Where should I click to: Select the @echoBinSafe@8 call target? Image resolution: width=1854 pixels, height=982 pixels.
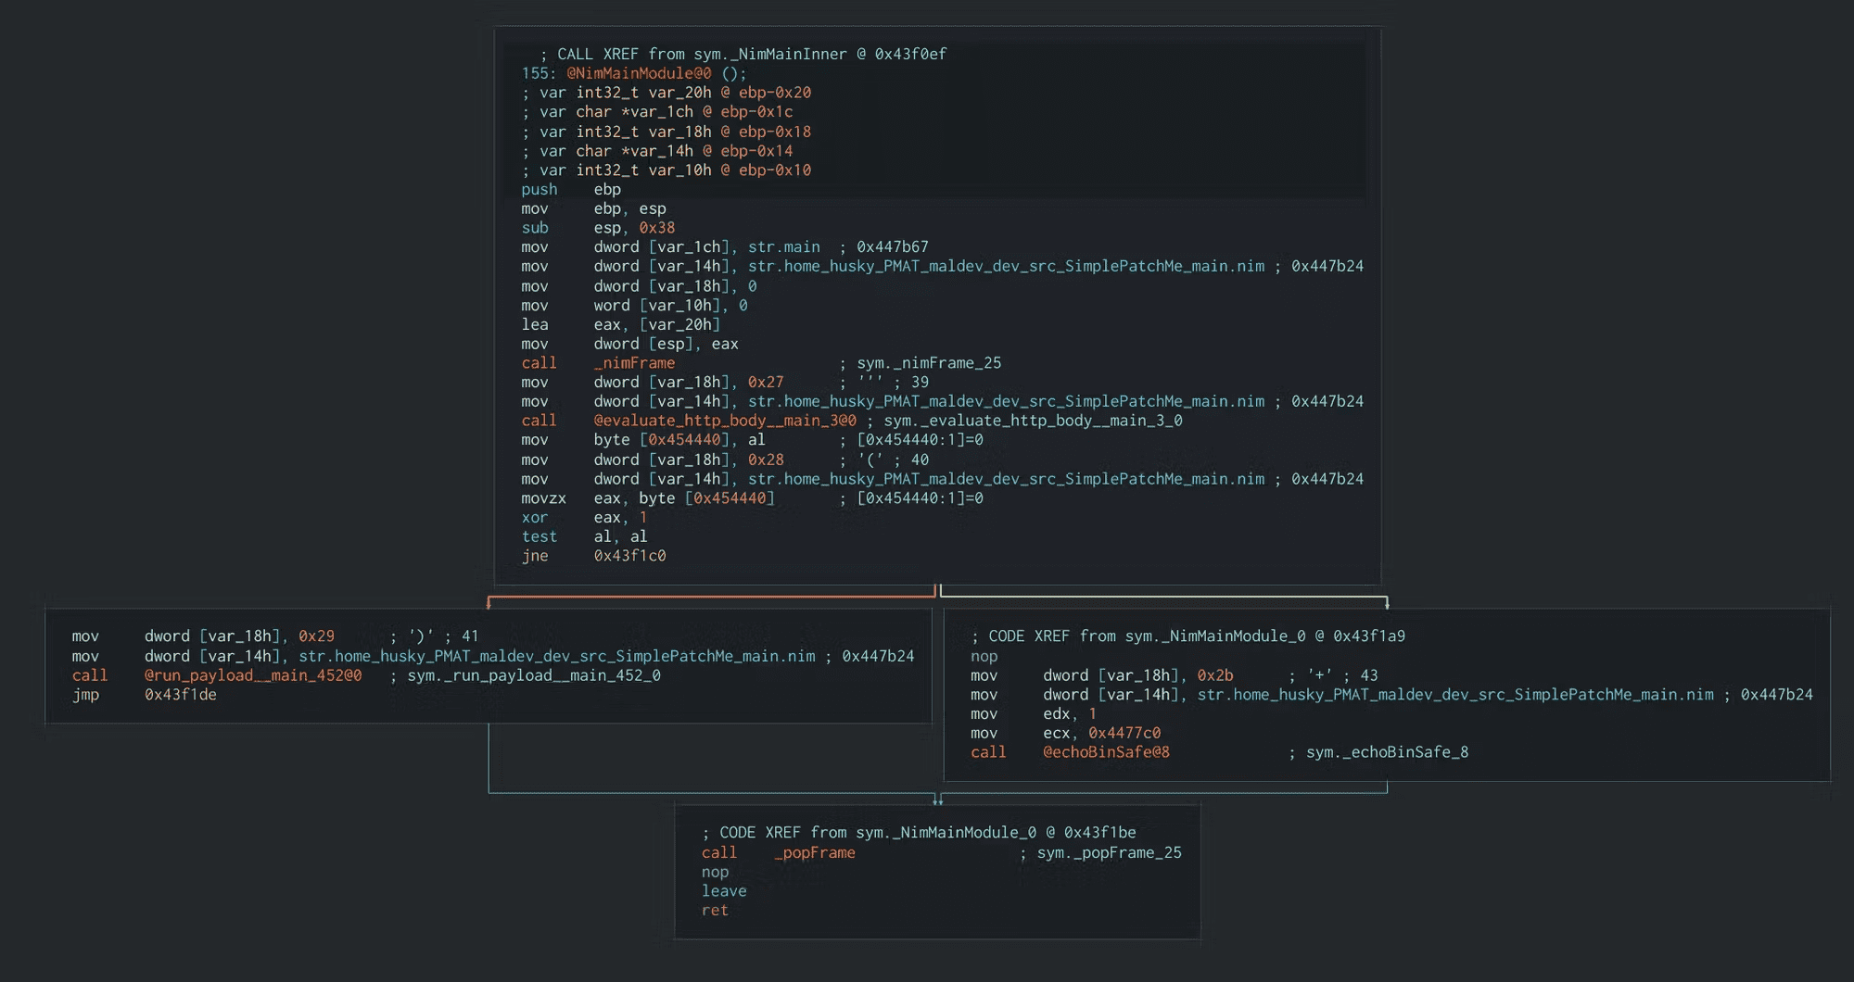1106,752
